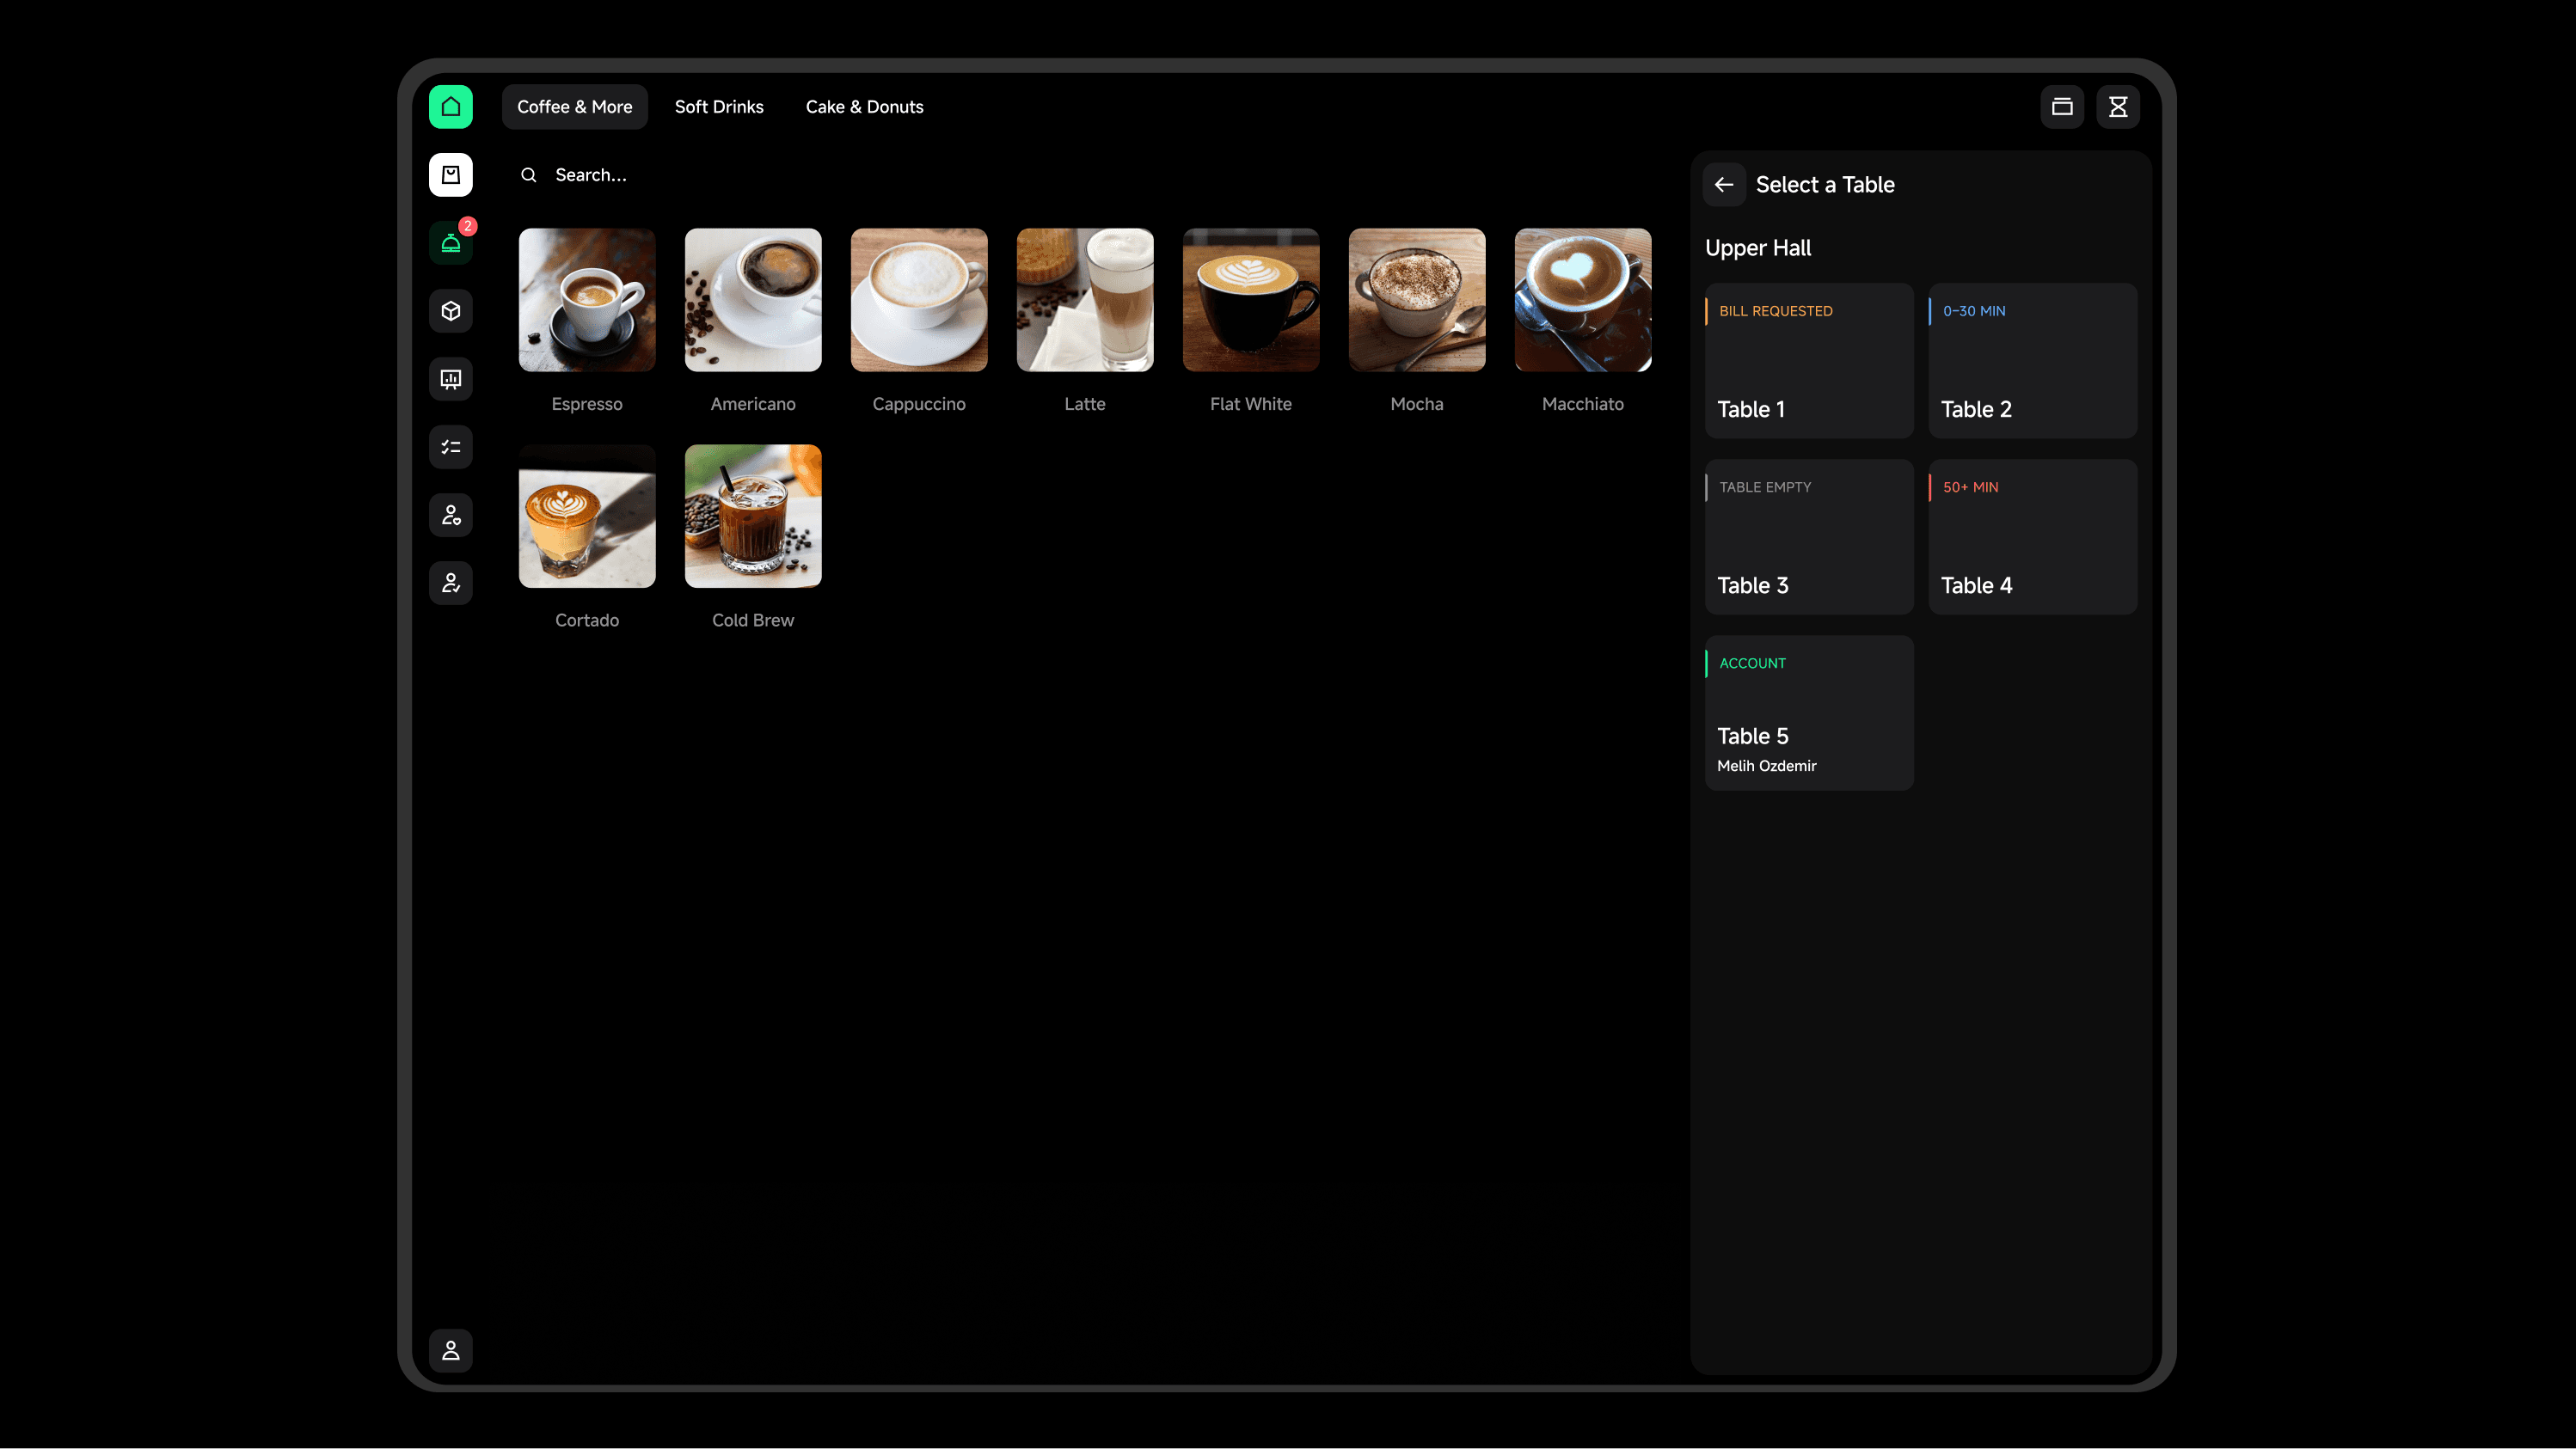Image resolution: width=2576 pixels, height=1449 pixels.
Task: Open the reports chart icon
Action: 451,379
